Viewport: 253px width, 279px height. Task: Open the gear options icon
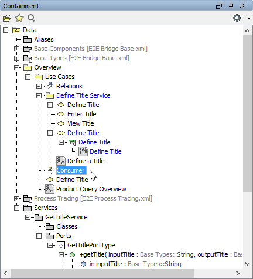pos(237,18)
